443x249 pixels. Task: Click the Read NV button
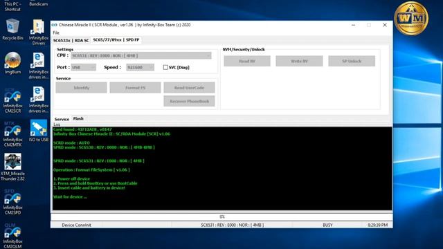pyautogui.click(x=247, y=61)
